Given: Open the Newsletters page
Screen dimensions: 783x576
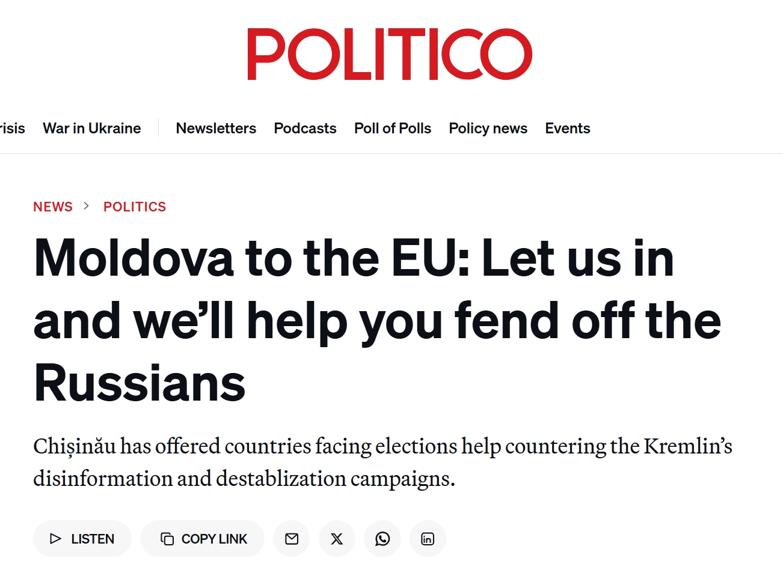Looking at the screenshot, I should [x=216, y=128].
